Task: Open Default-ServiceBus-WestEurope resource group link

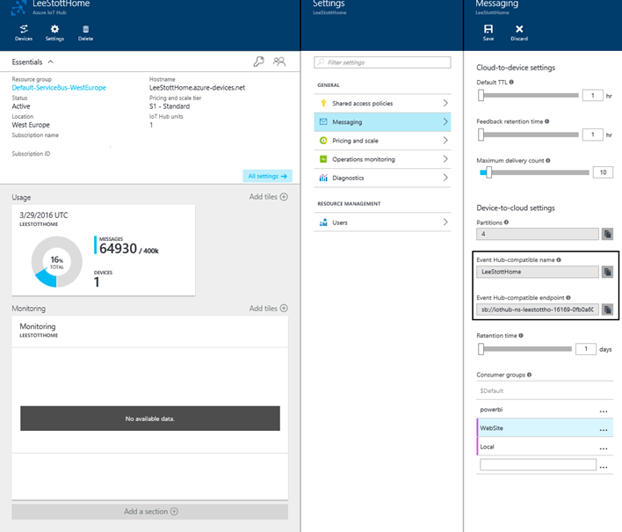Action: click(59, 88)
